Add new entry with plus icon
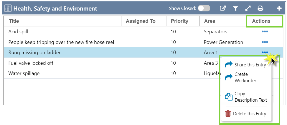287x125 pixels. point(279,8)
